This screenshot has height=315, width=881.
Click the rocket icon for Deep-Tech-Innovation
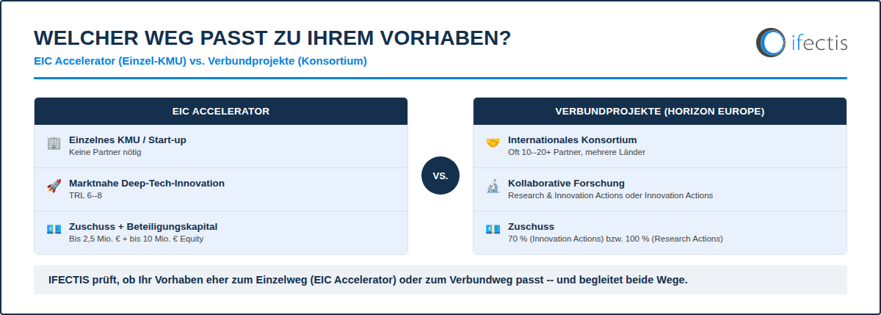coord(53,187)
